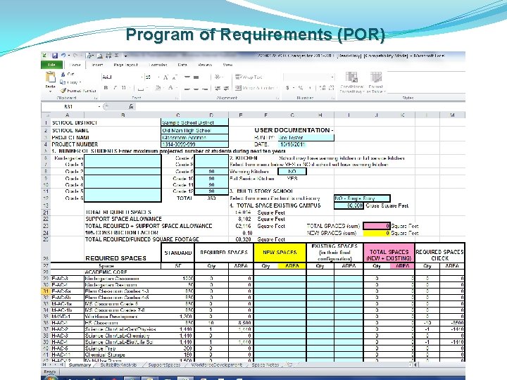
Task: Open the Number group dialog launcher
Action: [333, 98]
